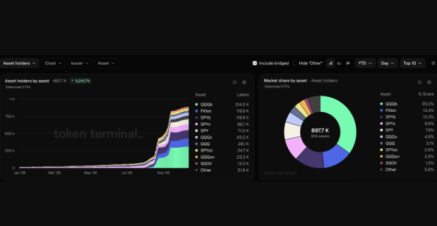
Task: Click QQQ in the area chart legend
Action: pos(205,144)
